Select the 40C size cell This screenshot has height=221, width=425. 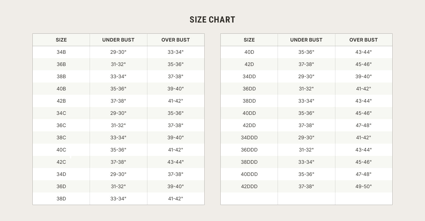(61, 150)
